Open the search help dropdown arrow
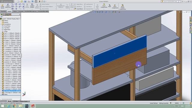Viewport: 192px width, 108px height. click(181, 1)
